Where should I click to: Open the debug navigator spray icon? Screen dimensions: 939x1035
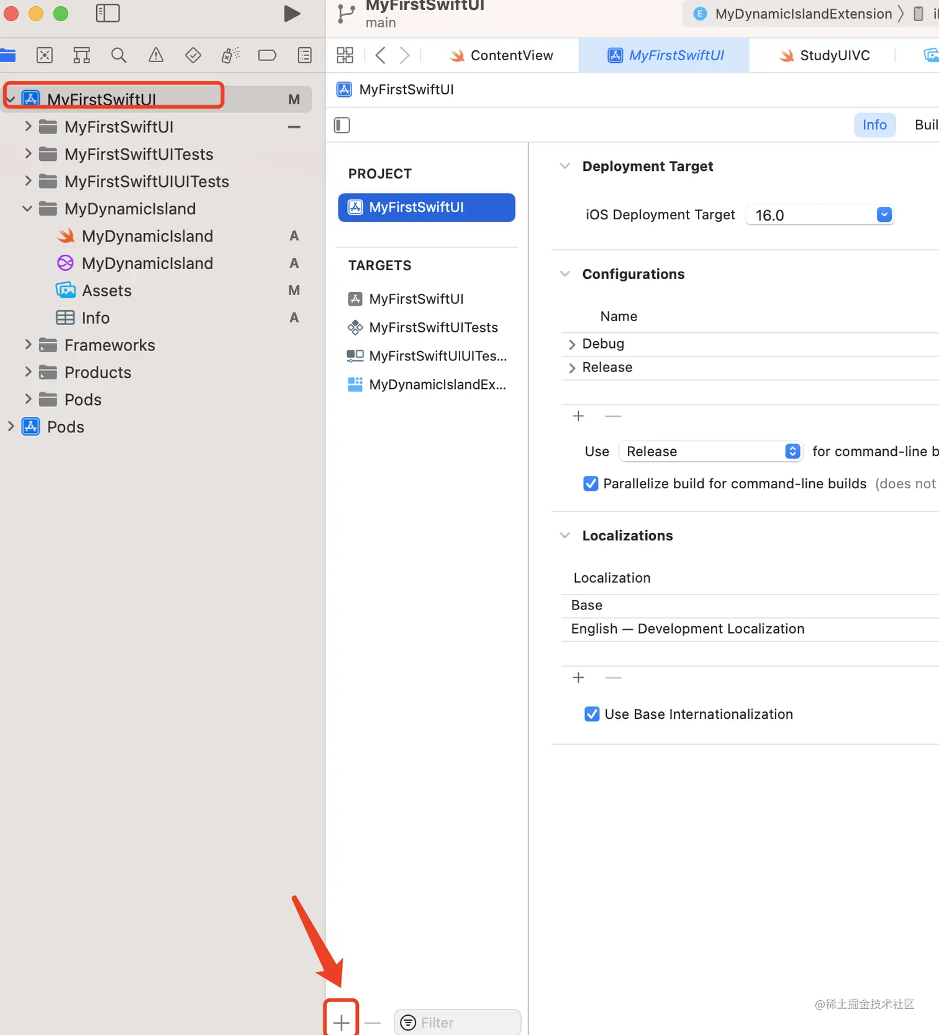coord(230,55)
